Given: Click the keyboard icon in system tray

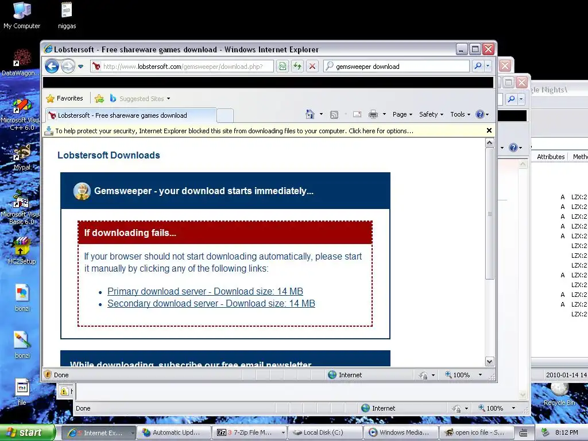Looking at the screenshot, I should (x=524, y=433).
